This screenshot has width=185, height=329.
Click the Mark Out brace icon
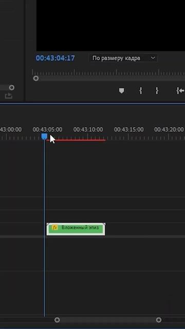pos(157,90)
